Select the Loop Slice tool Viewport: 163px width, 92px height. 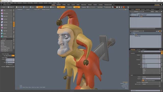pyautogui.click(x=6, y=22)
